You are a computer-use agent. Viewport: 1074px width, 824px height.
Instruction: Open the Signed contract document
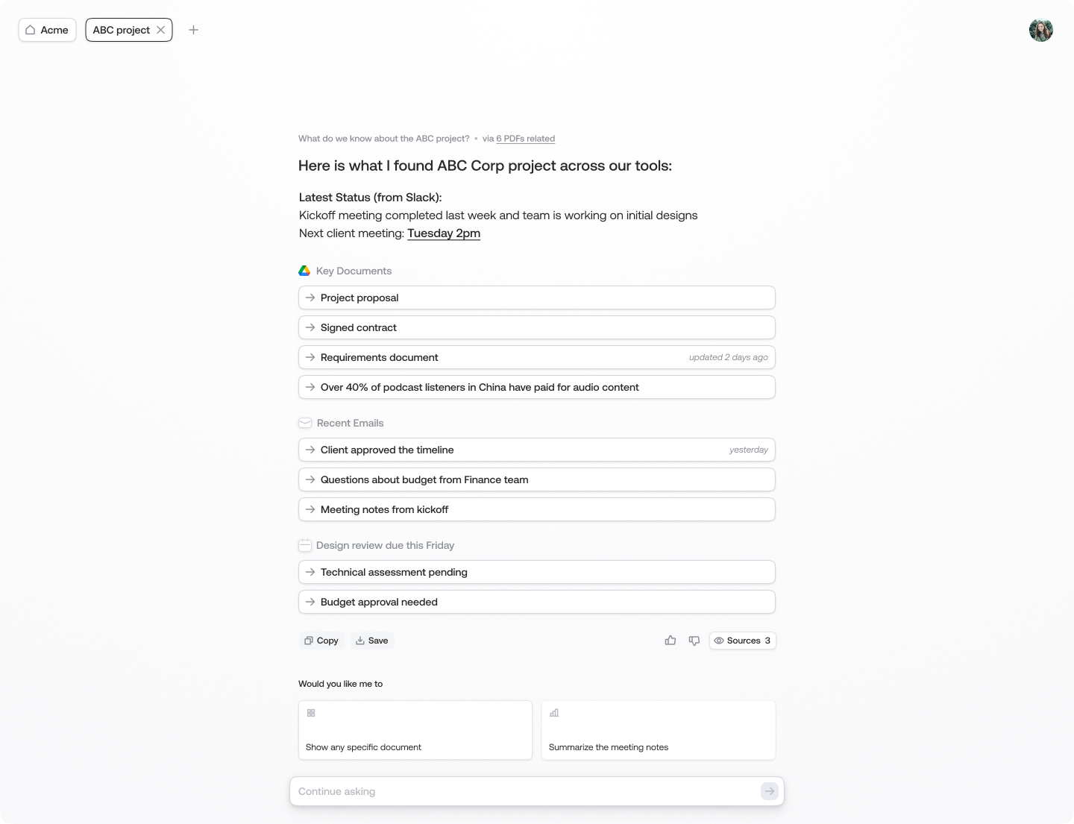537,327
